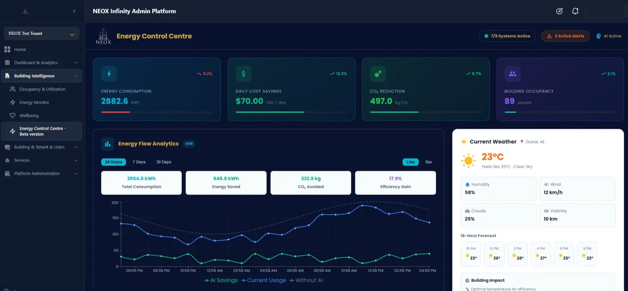Select the 24 Hours time range tab
This screenshot has height=291, width=628.
pos(113,162)
